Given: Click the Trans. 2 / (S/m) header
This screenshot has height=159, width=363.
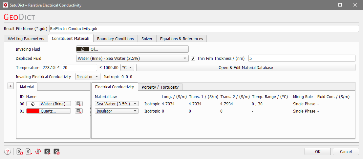Looking at the screenshot, I should pos(235,97).
